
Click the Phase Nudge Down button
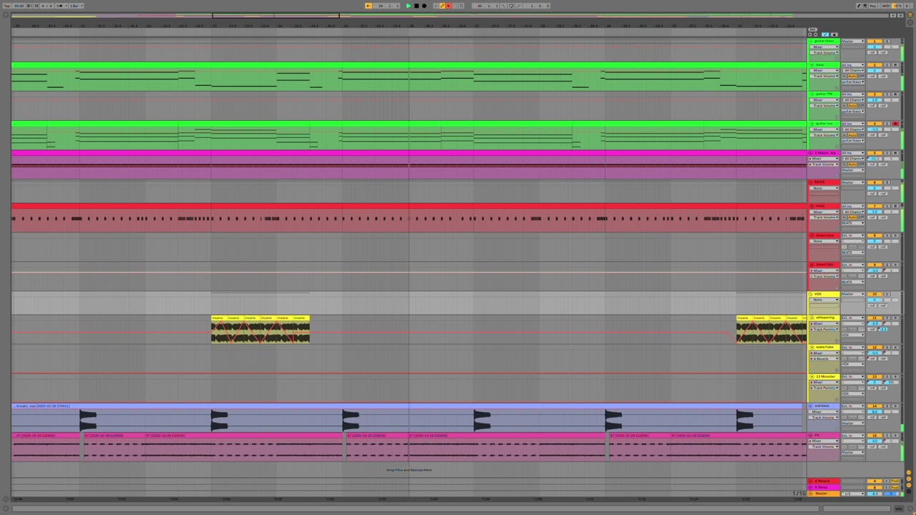point(29,6)
